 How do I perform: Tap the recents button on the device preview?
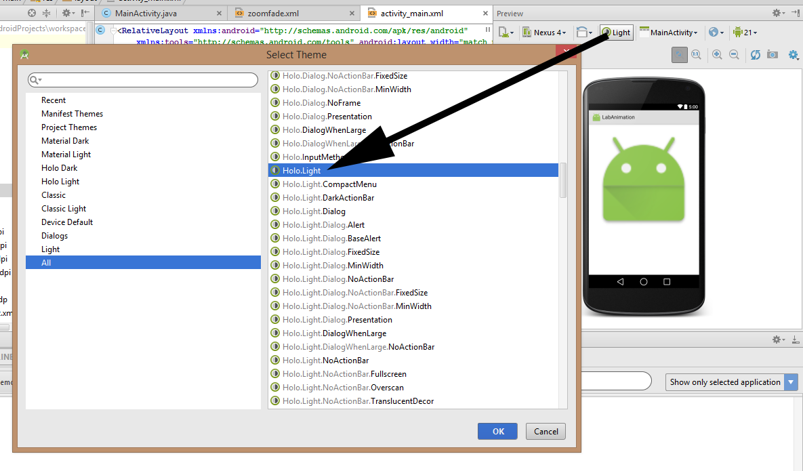(667, 281)
